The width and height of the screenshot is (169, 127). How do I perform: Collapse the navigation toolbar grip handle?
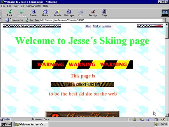pos(1,13)
